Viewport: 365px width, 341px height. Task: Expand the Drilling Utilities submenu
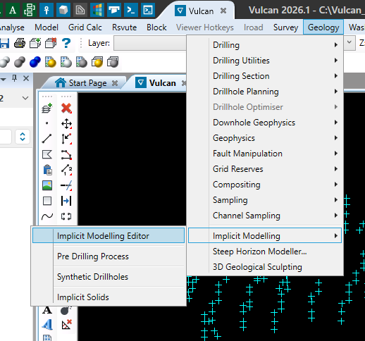click(265, 61)
